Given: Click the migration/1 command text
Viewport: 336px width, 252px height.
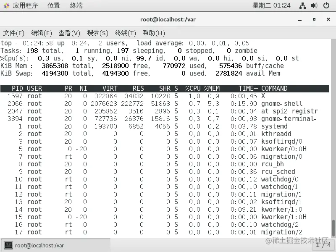Looking at the screenshot, I should point(281,194).
